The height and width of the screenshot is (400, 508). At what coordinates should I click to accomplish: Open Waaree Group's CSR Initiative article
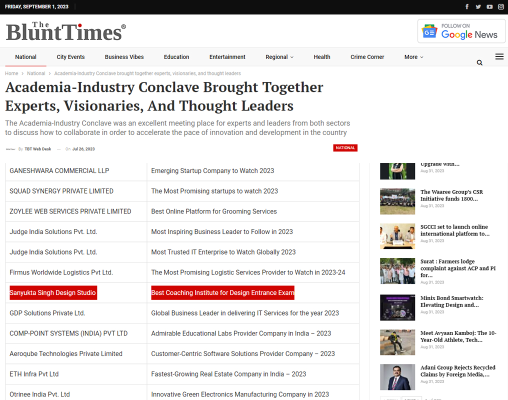pyautogui.click(x=451, y=195)
